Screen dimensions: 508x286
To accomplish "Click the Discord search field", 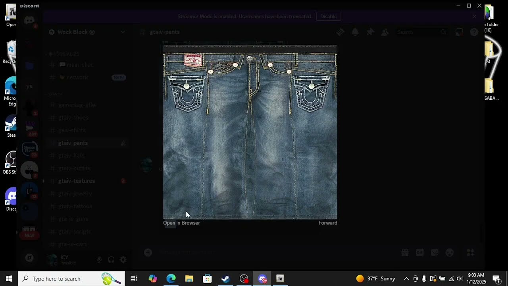I will 422,32.
